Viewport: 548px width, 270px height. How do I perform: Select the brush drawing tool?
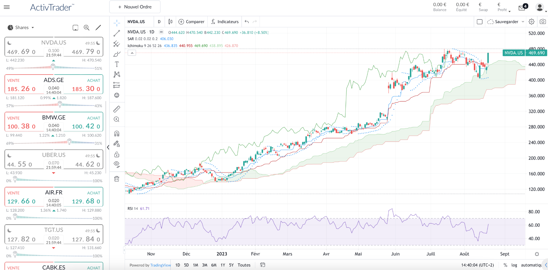[x=117, y=54]
